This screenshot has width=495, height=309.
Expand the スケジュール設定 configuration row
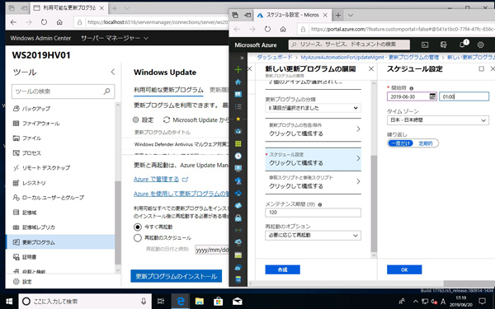point(313,159)
